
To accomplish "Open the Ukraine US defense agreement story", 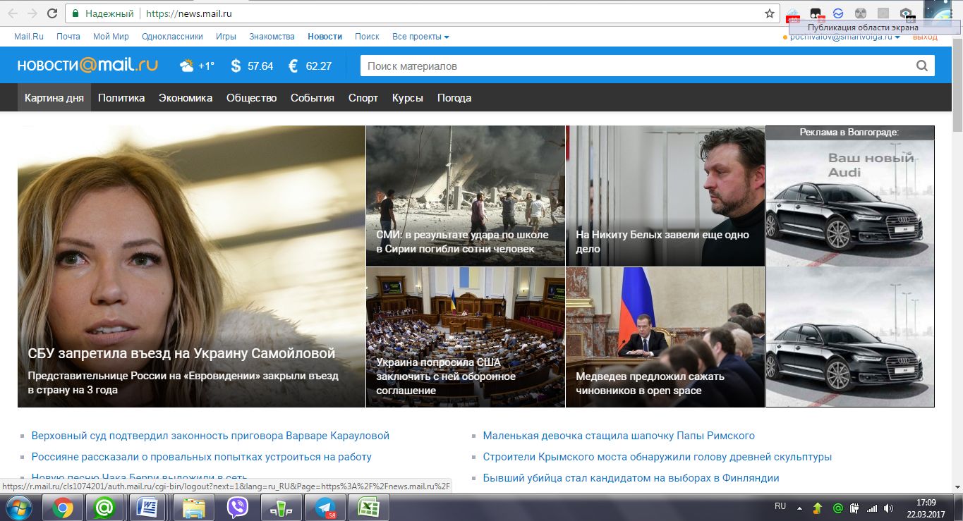I will [466, 338].
